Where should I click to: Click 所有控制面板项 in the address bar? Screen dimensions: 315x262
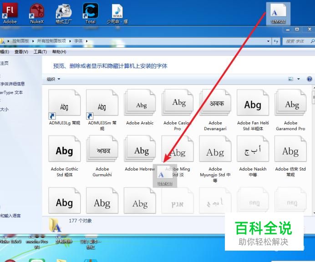[51, 41]
